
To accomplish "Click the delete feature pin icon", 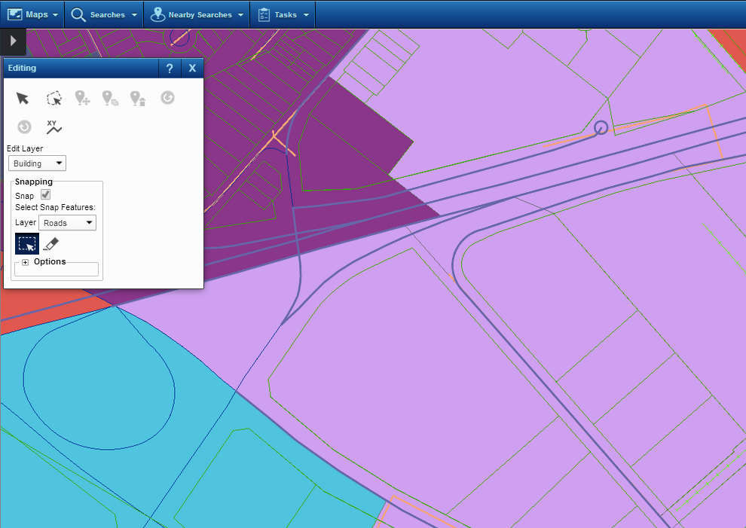I will tap(136, 99).
